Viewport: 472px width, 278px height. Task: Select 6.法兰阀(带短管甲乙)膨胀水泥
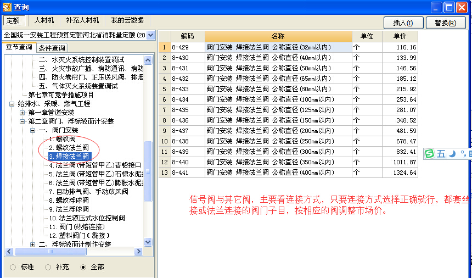click(x=96, y=183)
